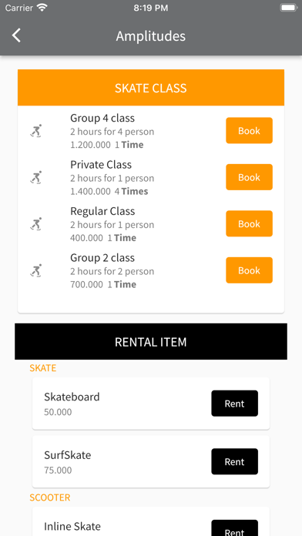This screenshot has width=302, height=536.
Task: Book the Group 2 class
Action: coord(249,270)
